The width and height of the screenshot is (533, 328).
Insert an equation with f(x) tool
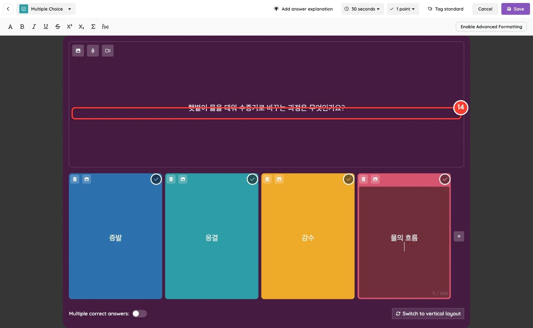[x=105, y=27]
